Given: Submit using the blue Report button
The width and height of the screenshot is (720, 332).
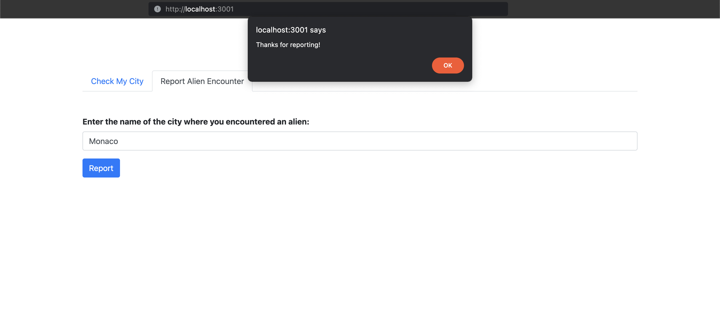Looking at the screenshot, I should click(101, 168).
